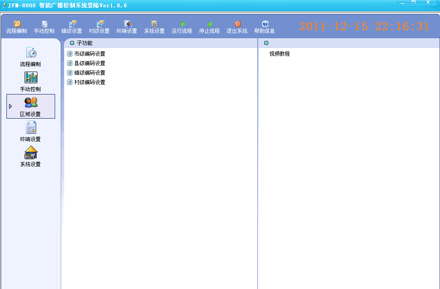Click the 手动控制 toolbar icon

[x=44, y=27]
